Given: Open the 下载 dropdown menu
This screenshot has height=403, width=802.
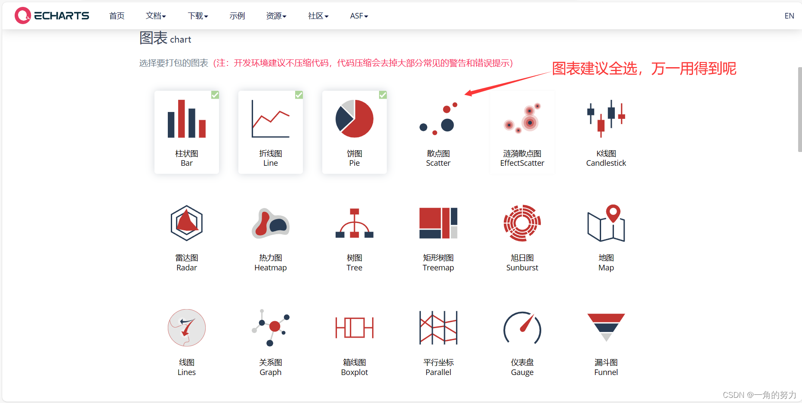Looking at the screenshot, I should click(197, 15).
